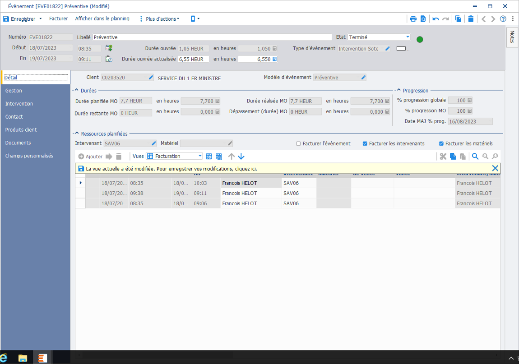Collapse the Ressources planifiées section
The image size is (519, 364).
[x=77, y=134]
